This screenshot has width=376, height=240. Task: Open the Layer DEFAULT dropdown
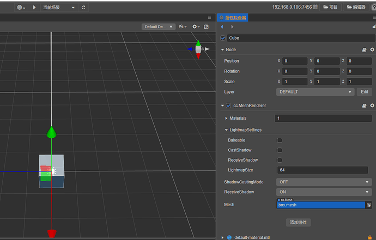click(x=315, y=92)
